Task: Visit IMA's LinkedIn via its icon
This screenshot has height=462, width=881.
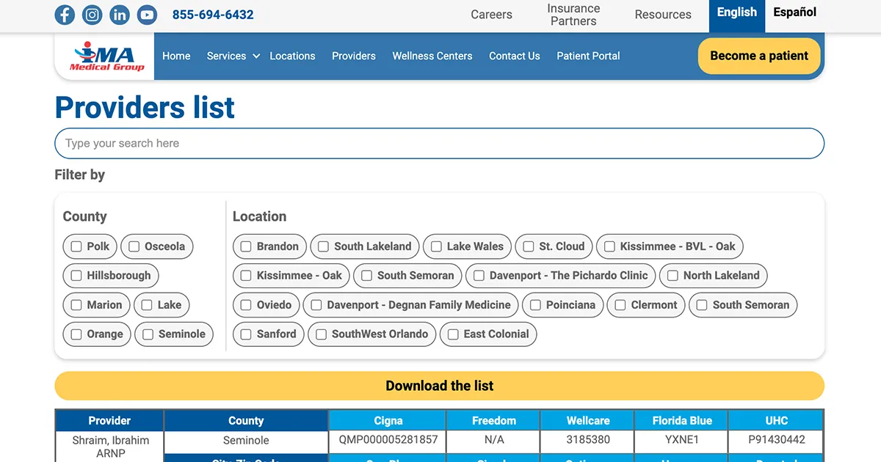Action: point(120,15)
